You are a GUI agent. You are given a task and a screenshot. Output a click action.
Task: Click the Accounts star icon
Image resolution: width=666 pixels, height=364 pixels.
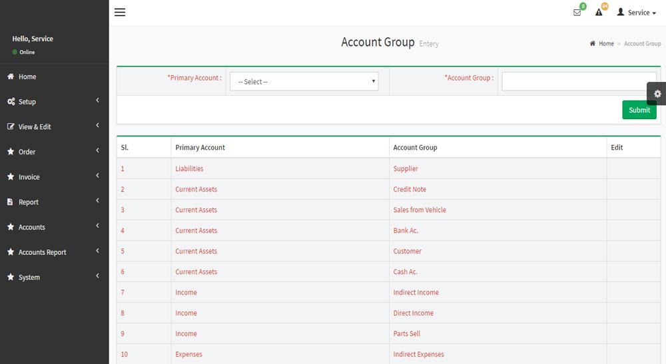11,227
